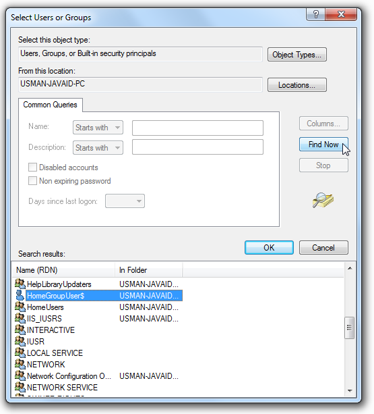Click the Name text input field
This screenshot has width=374, height=414.
tap(197, 128)
